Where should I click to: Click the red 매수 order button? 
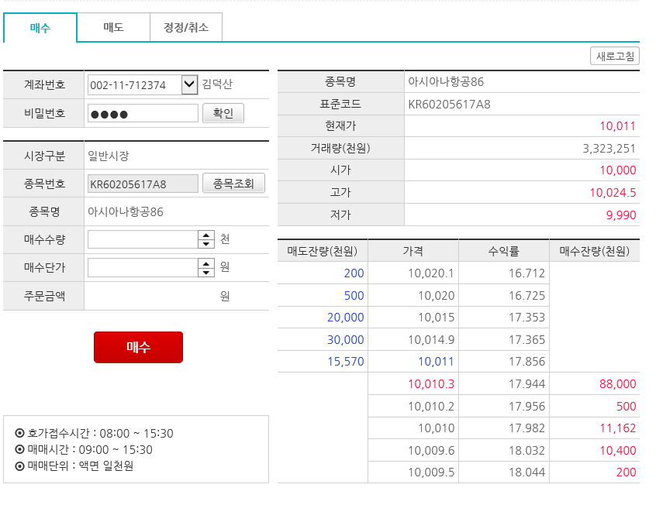point(138,347)
